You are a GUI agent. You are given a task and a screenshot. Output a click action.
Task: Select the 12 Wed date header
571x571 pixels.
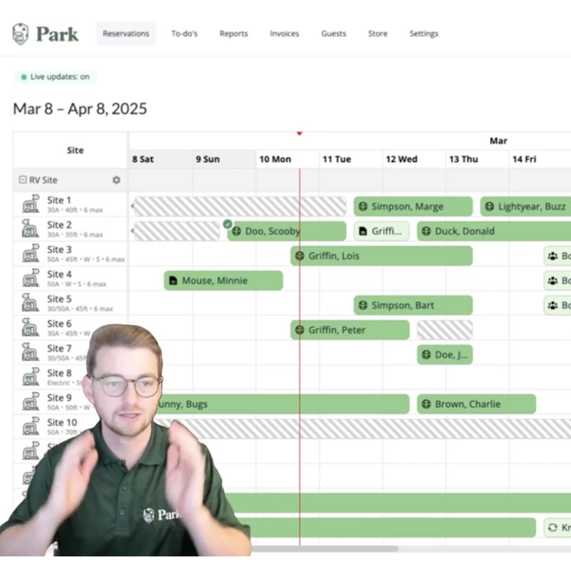coord(414,159)
